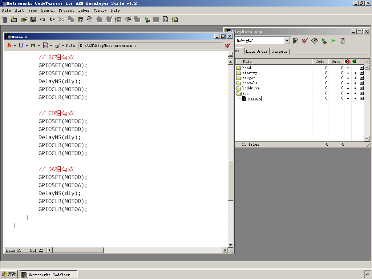Undo the last edit from the toolbar
This screenshot has height=279, width=372.
(x=43, y=20)
